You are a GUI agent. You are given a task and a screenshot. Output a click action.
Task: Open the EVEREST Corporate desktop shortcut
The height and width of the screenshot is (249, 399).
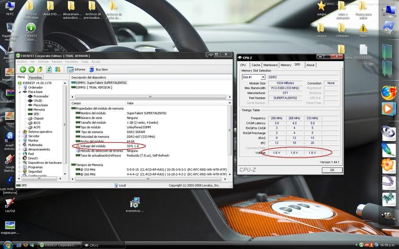31,32
